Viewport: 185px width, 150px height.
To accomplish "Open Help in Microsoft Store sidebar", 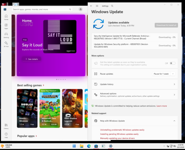I will tap(6, 135).
